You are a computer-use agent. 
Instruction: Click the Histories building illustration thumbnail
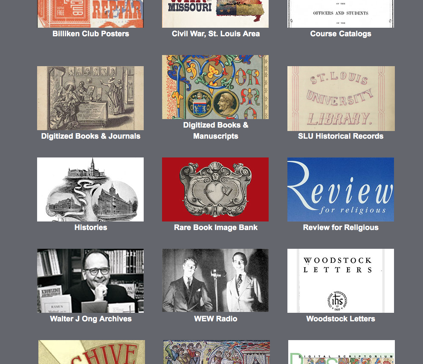point(90,189)
